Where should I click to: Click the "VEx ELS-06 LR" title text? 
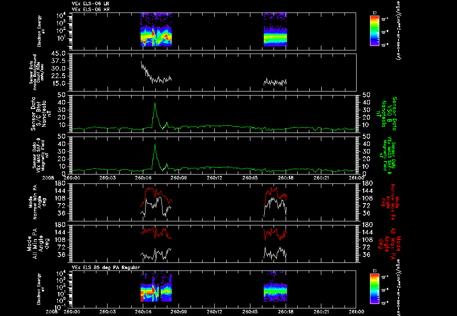tap(91, 4)
